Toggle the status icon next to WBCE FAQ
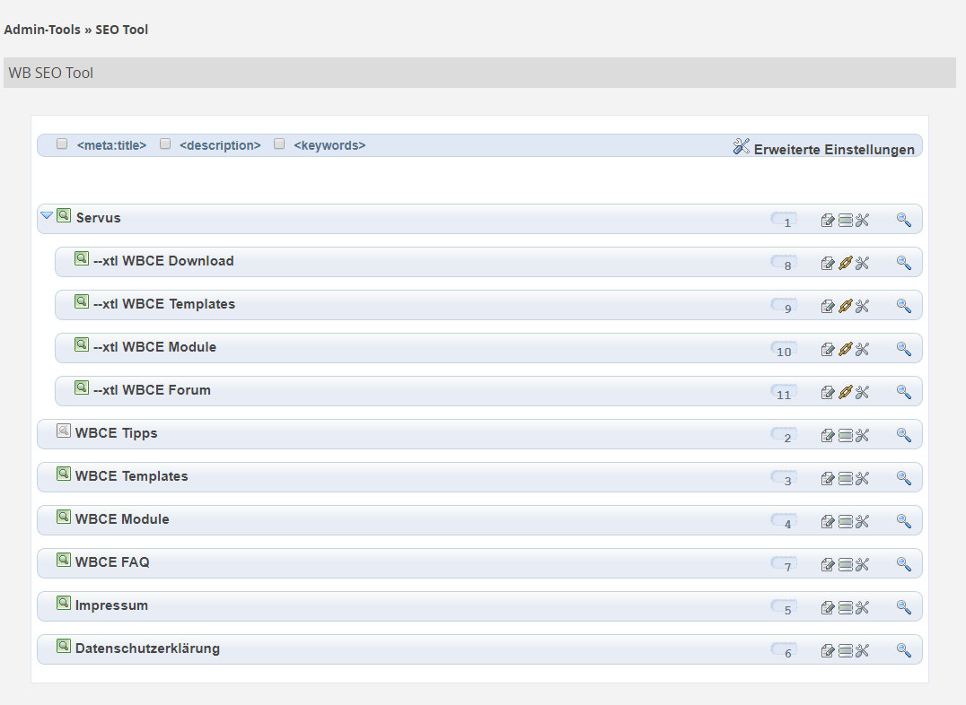 point(64,561)
